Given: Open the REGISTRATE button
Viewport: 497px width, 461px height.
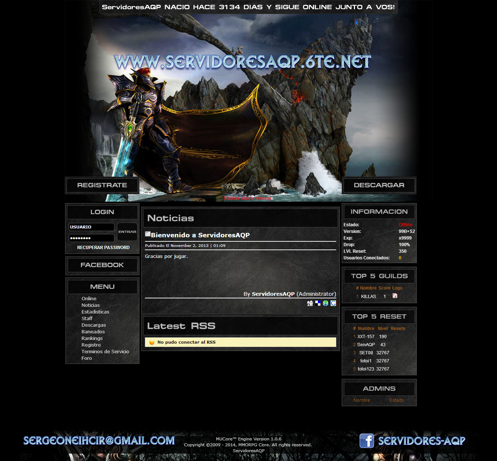Looking at the screenshot, I should pyautogui.click(x=102, y=185).
